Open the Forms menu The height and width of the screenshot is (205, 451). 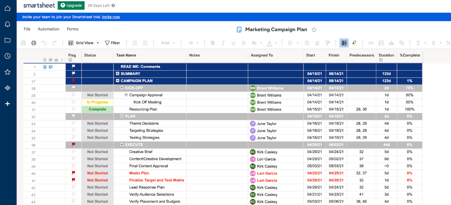click(x=72, y=29)
